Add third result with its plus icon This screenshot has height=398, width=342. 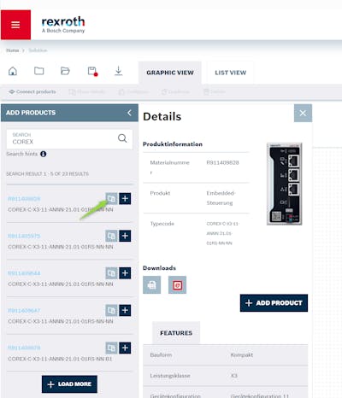tap(125, 273)
